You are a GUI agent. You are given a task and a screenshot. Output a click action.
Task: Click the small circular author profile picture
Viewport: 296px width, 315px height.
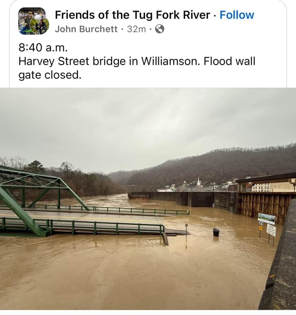click(x=39, y=25)
